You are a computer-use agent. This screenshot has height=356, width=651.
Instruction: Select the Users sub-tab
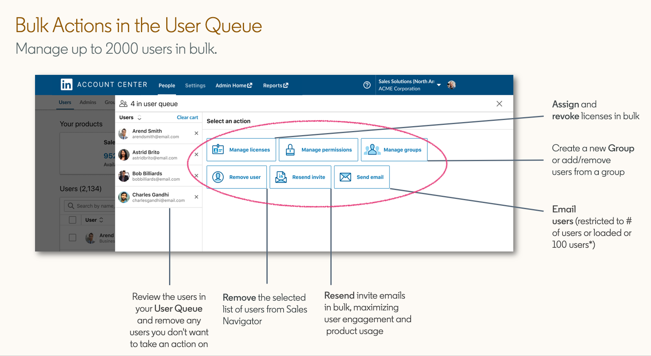click(65, 102)
